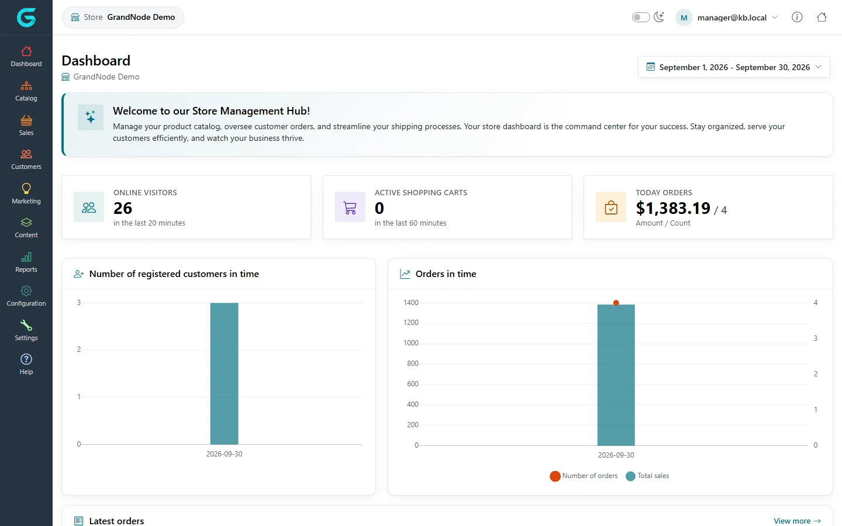Click the Help question mark icon
This screenshot has width=842, height=526.
[26, 359]
